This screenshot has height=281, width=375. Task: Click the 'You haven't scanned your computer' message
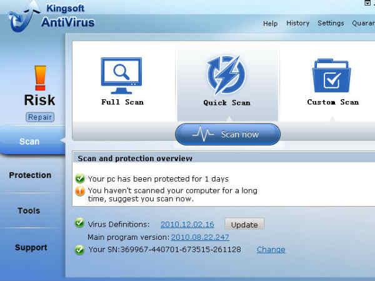click(x=172, y=194)
